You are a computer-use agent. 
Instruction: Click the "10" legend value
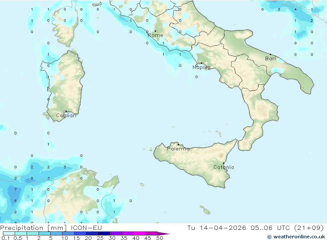(x=65, y=238)
